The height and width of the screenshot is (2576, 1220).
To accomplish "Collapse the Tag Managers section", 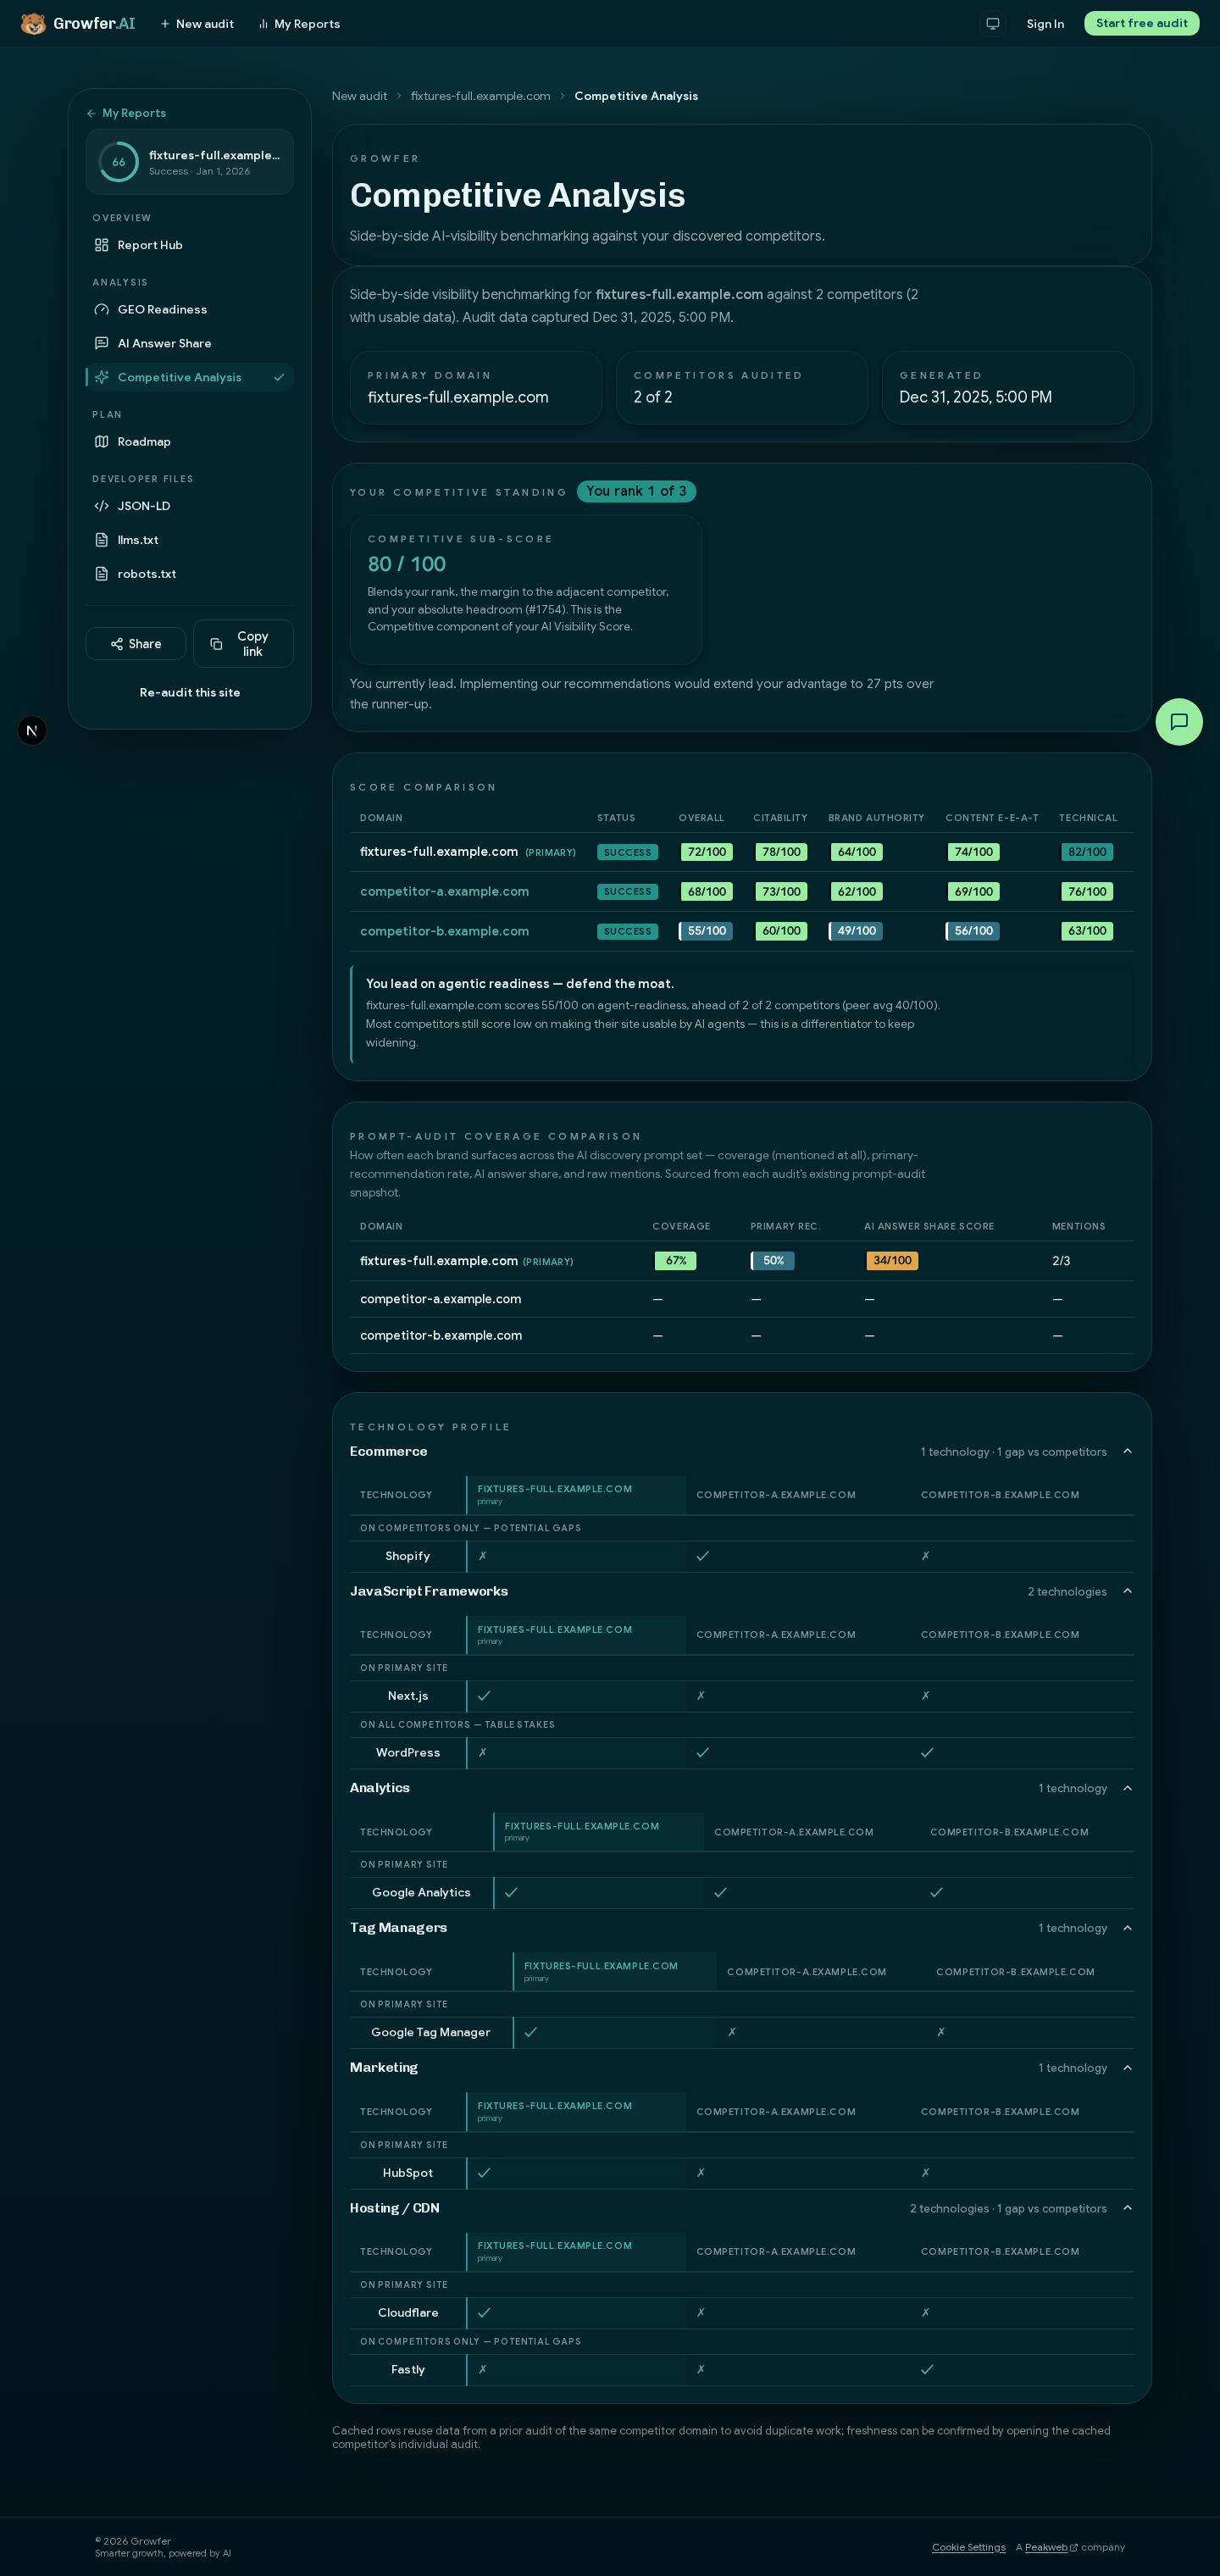I will coord(1127,1928).
